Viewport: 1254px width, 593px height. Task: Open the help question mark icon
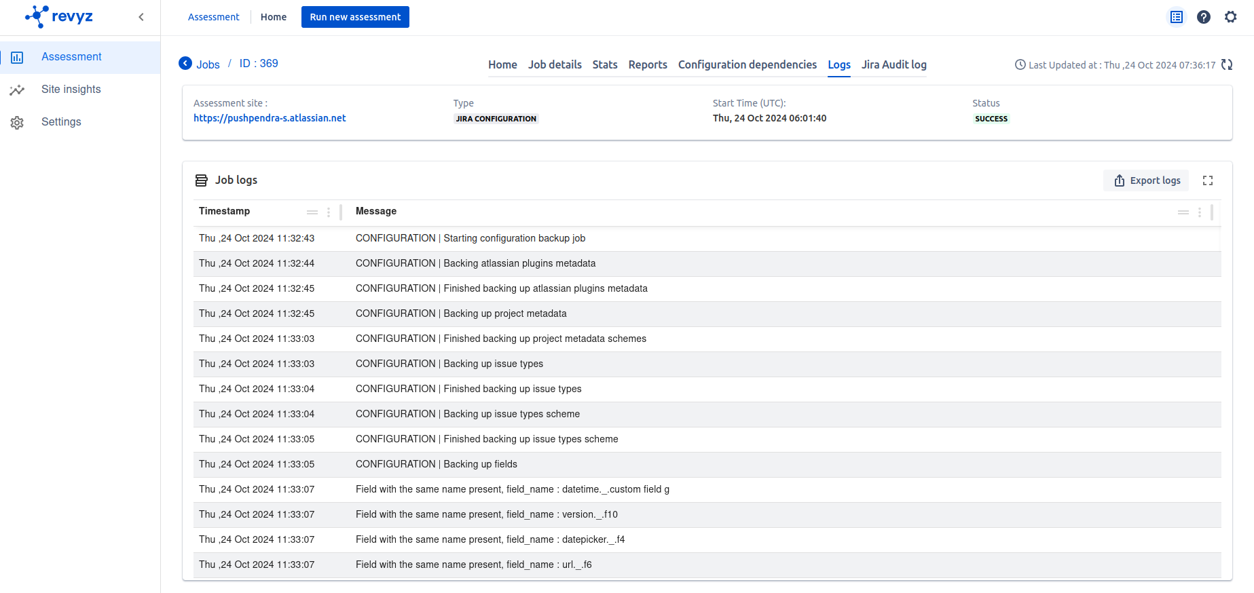coord(1204,17)
